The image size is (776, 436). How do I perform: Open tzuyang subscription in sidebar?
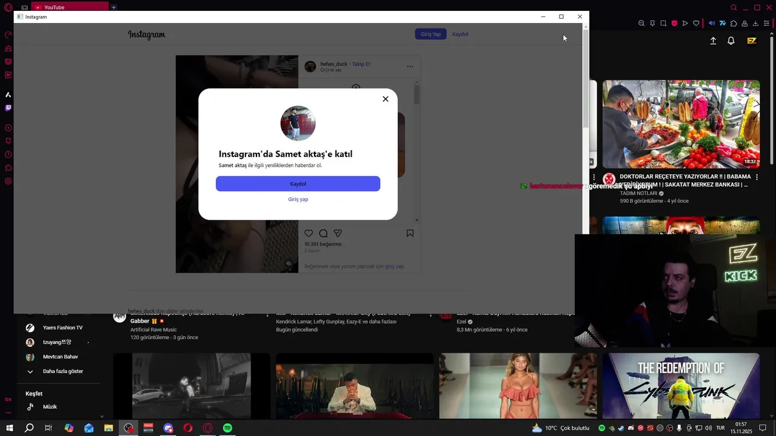(58, 342)
